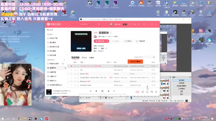Open the messages mail icon in header
216x121 pixels.
point(139,24)
